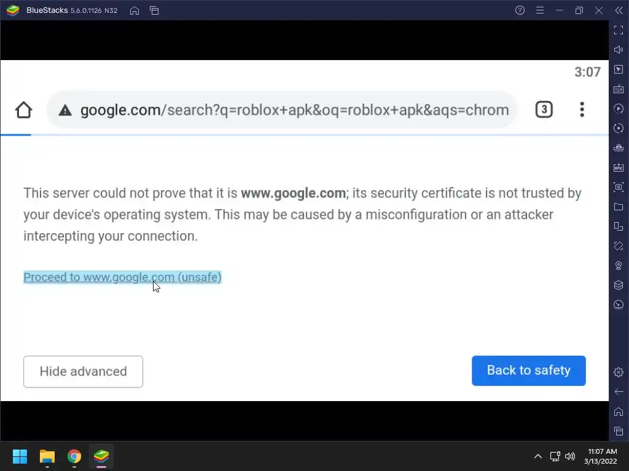Viewport: 629px width, 471px height.
Task: Open the set location pin icon
Action: tap(618, 266)
